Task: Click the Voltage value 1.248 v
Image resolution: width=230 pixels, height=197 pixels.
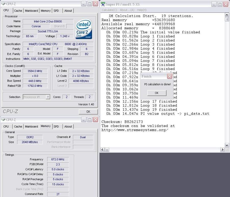Action: click(x=65, y=36)
